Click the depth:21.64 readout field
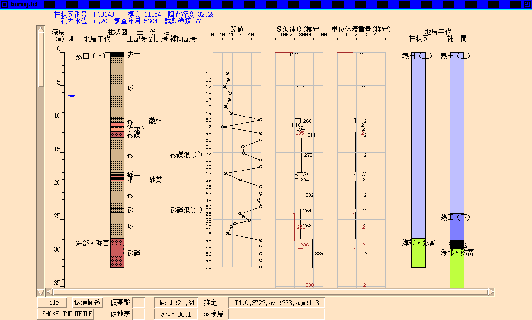Screen dimensions: 532x320 point(176,302)
